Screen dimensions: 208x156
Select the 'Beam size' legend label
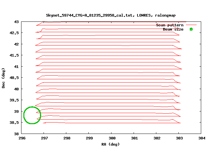tap(173, 29)
